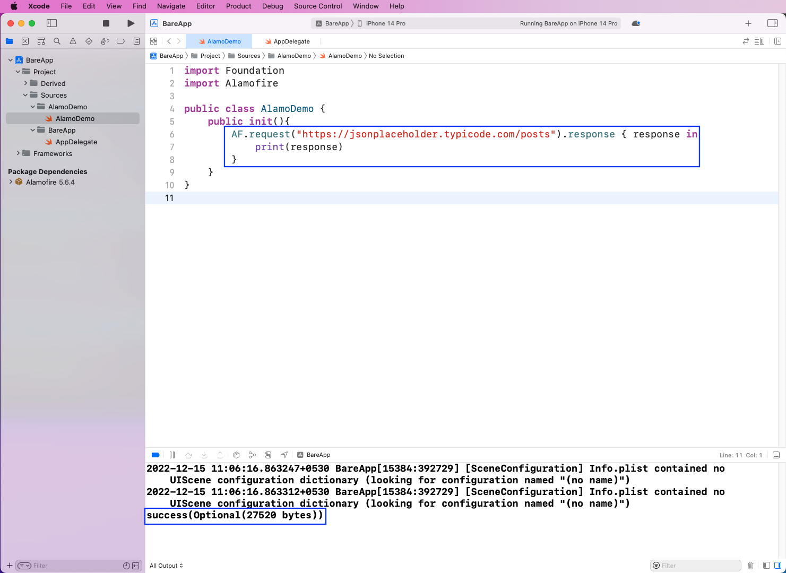The height and width of the screenshot is (573, 786).
Task: Collapse the BareApp project root
Action: (11, 60)
